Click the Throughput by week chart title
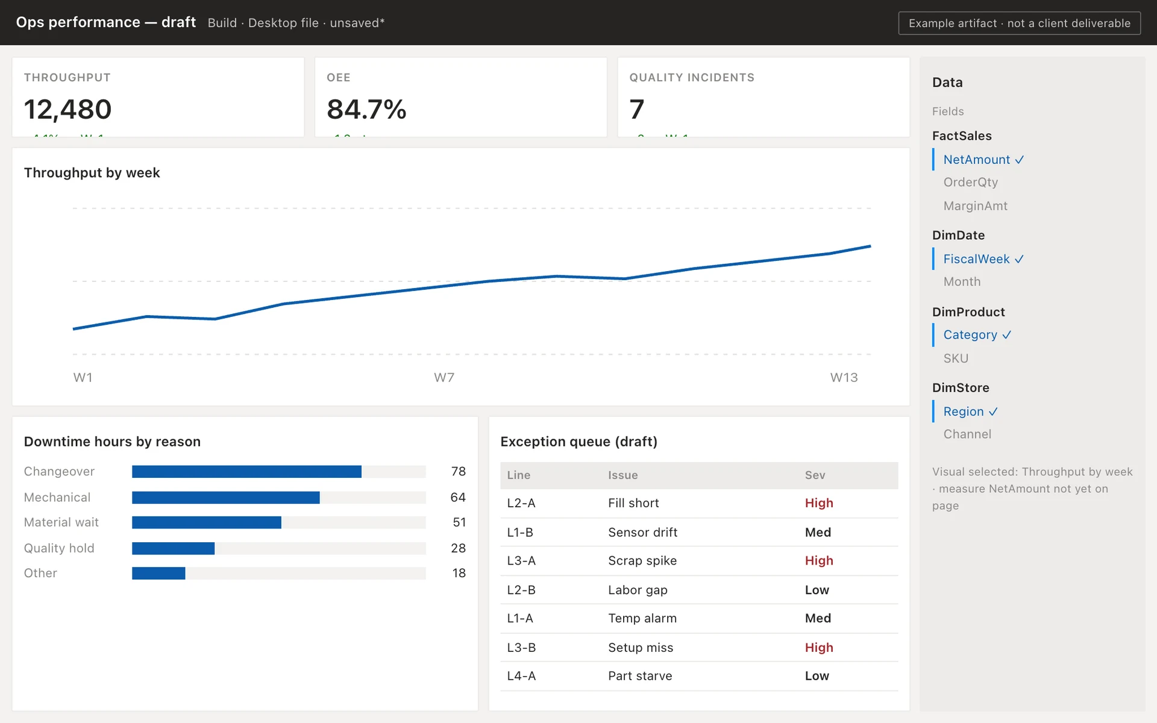1157x723 pixels. 92,173
